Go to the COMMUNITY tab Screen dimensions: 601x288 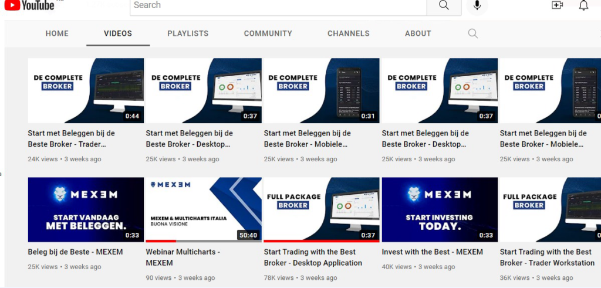pos(268,34)
